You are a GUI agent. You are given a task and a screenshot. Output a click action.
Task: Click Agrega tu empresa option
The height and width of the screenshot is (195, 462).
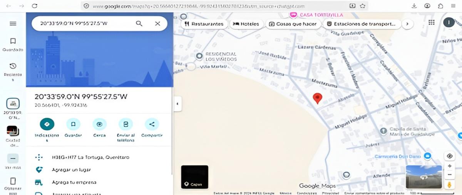pos(74,182)
